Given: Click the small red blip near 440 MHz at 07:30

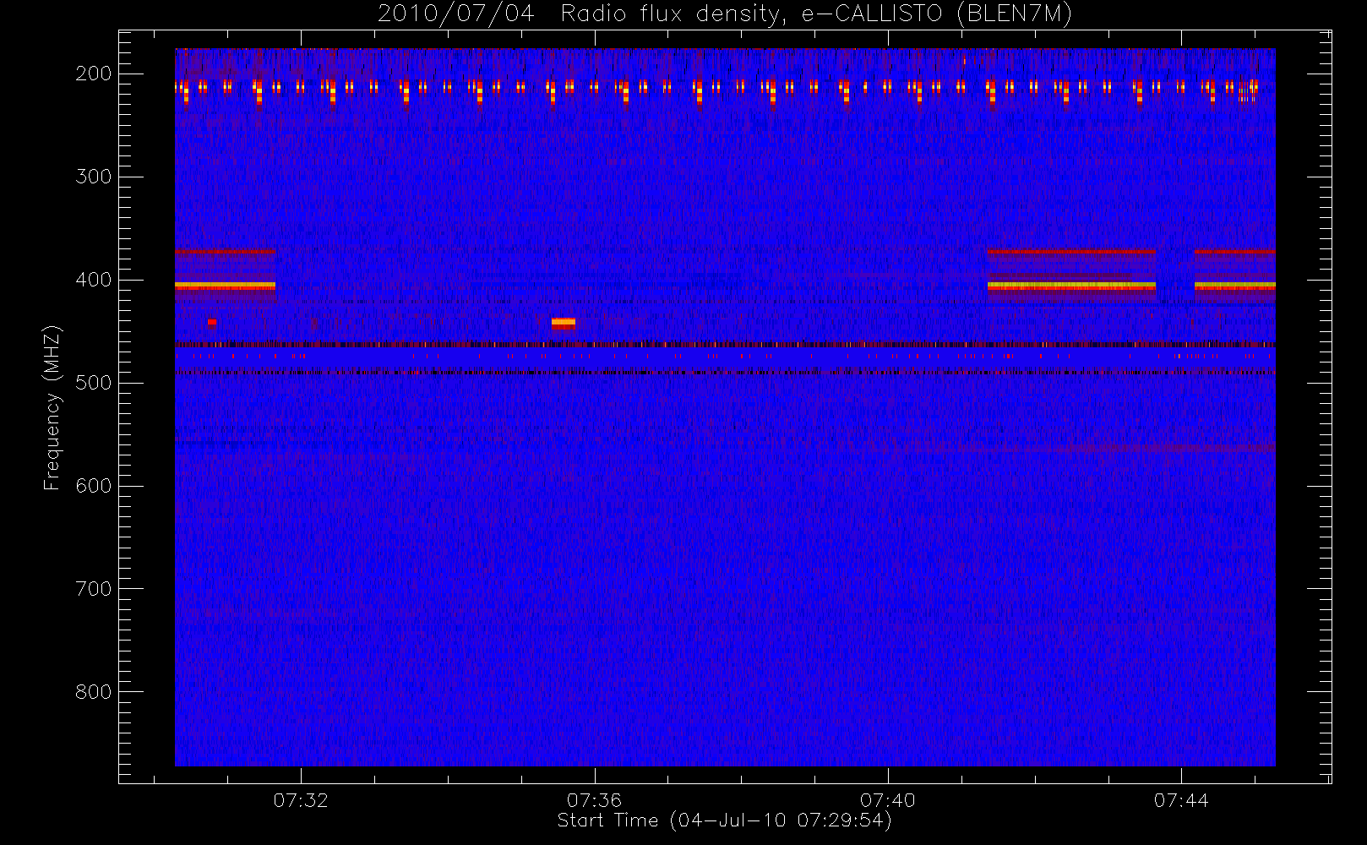Looking at the screenshot, I should tap(212, 322).
